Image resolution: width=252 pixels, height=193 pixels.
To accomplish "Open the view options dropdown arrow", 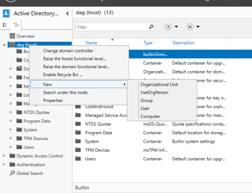I will [176, 27].
